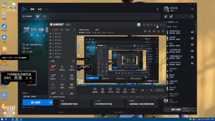Open 所有游戏 all games grid
The height and width of the screenshot is (121, 215).
(27, 16)
